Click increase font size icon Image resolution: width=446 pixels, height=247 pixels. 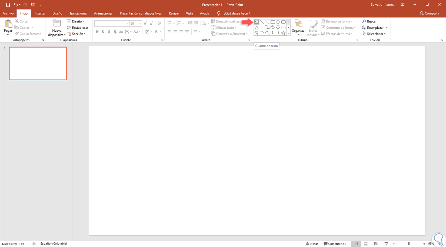pyautogui.click(x=145, y=24)
